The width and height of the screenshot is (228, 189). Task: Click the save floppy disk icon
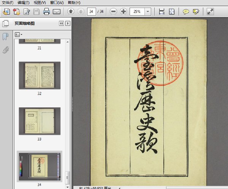click(36, 12)
